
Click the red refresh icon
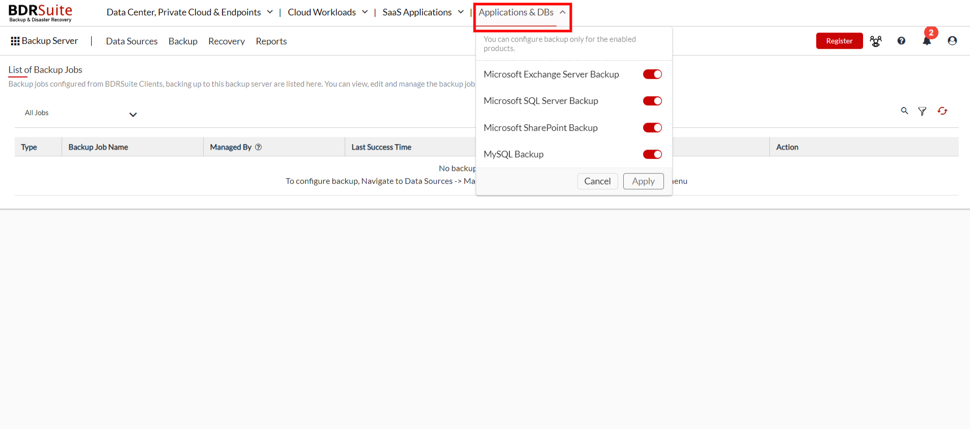pyautogui.click(x=942, y=110)
